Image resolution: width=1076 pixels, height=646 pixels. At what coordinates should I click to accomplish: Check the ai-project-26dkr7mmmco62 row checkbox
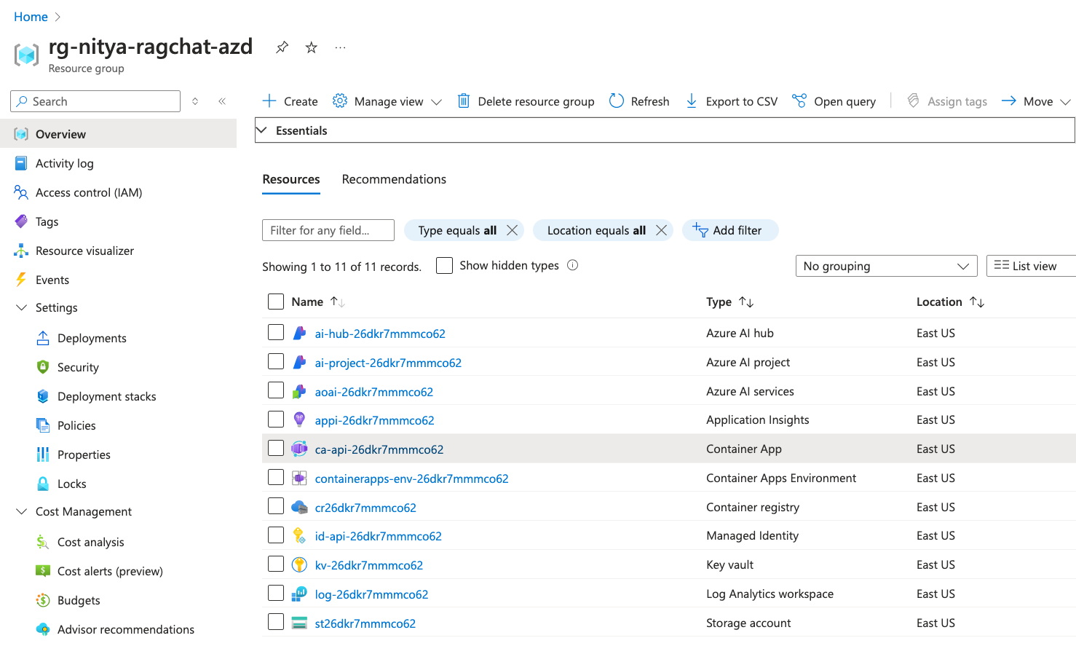click(276, 361)
